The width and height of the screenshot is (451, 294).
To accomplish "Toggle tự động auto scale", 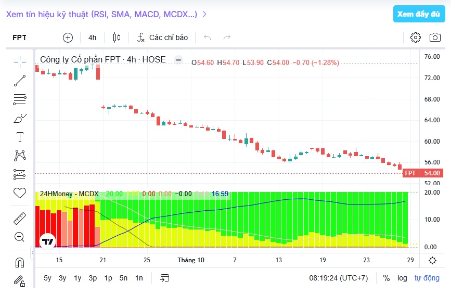I will (x=427, y=278).
